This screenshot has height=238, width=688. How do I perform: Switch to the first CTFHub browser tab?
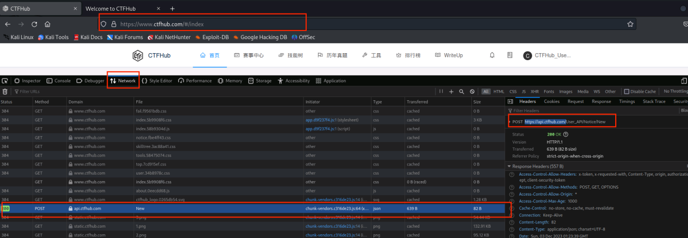pyautogui.click(x=39, y=9)
